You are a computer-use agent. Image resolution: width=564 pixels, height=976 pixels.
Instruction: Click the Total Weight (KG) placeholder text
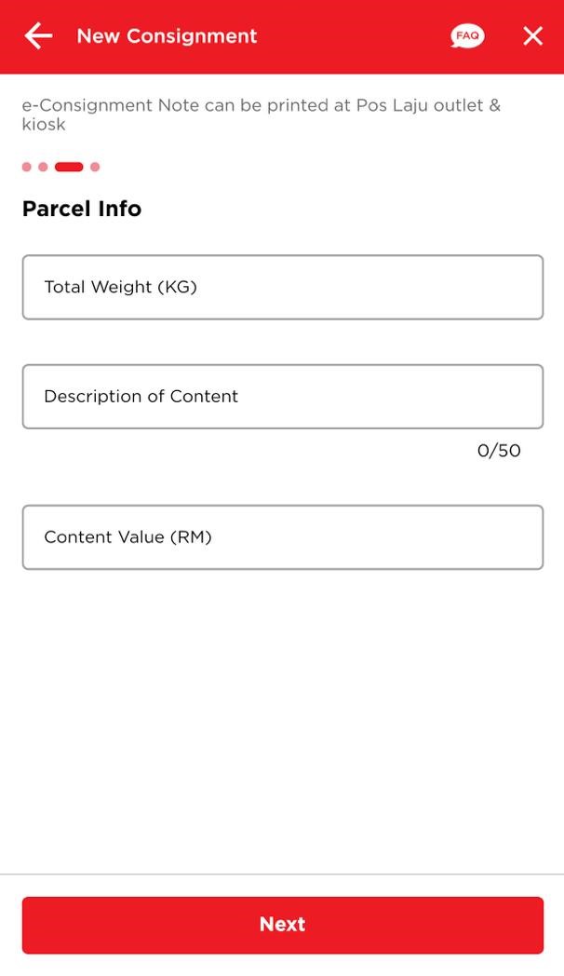[x=120, y=287]
